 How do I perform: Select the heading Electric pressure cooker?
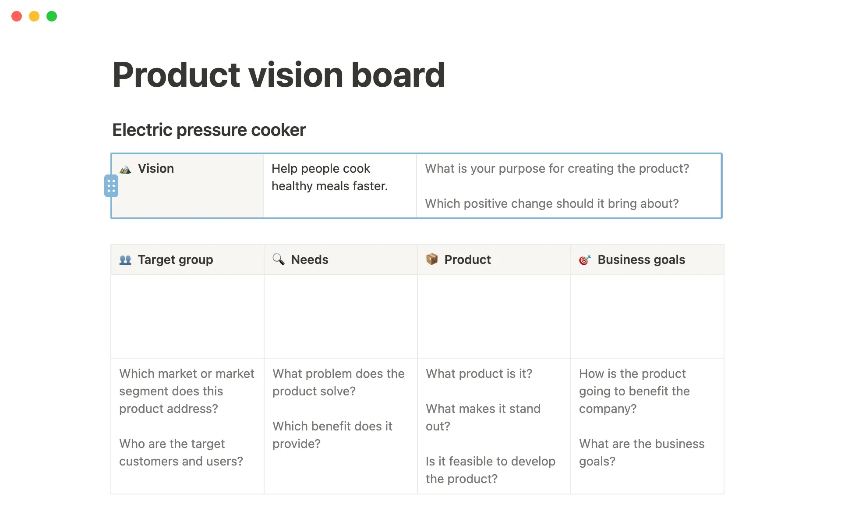[209, 129]
